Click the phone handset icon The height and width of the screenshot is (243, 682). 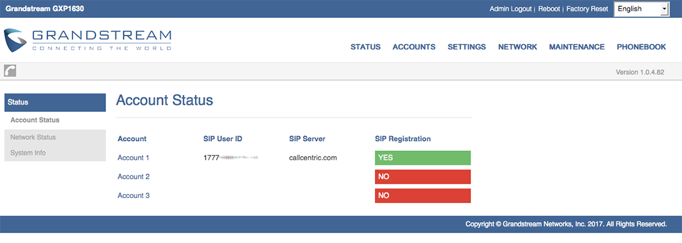point(10,71)
